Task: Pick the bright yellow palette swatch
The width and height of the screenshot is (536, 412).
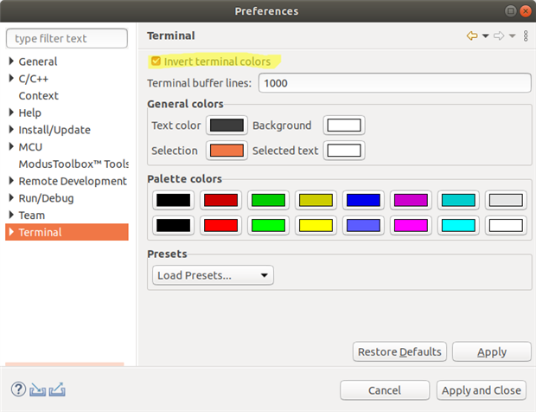Action: tap(316, 225)
